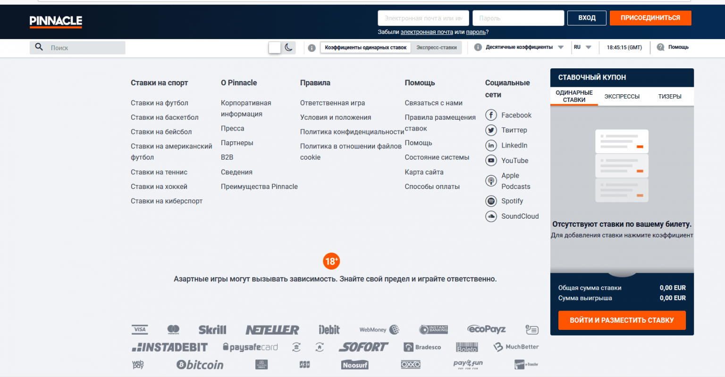This screenshot has width=725, height=377.
Task: Open Политика конфиденциальности link
Action: (x=352, y=132)
